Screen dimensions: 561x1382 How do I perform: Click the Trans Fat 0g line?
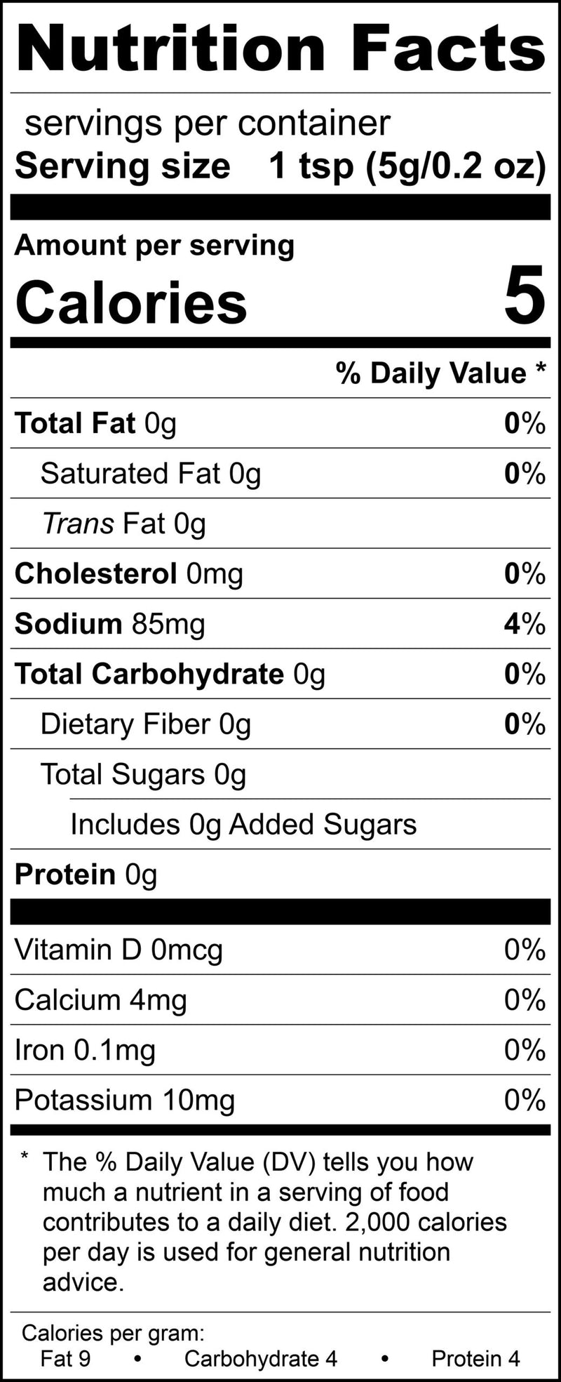pos(124,524)
